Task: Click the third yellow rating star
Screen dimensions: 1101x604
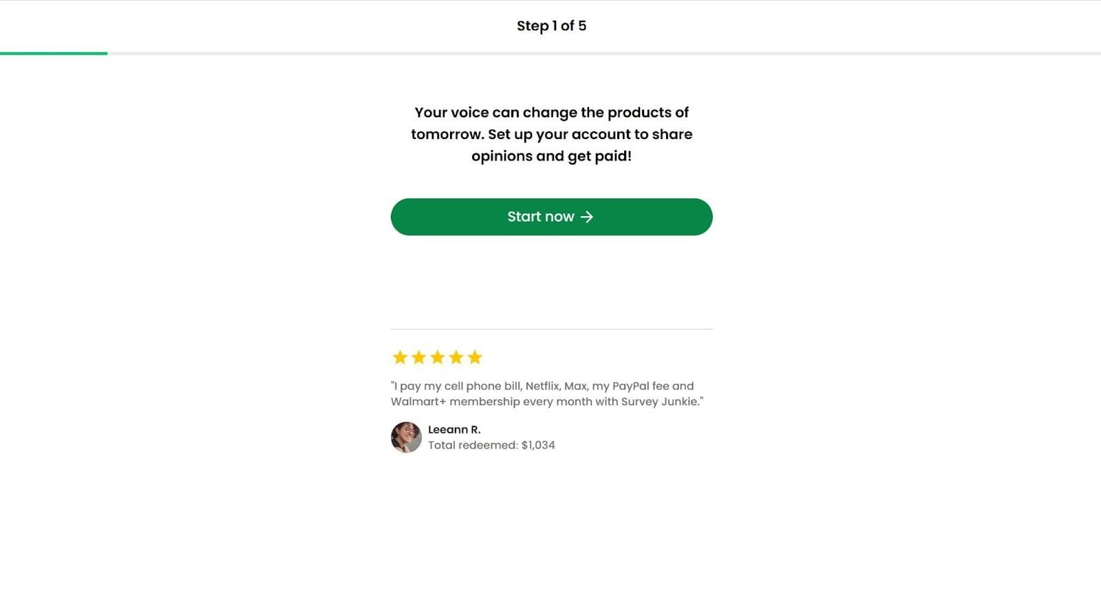Action: click(x=437, y=357)
